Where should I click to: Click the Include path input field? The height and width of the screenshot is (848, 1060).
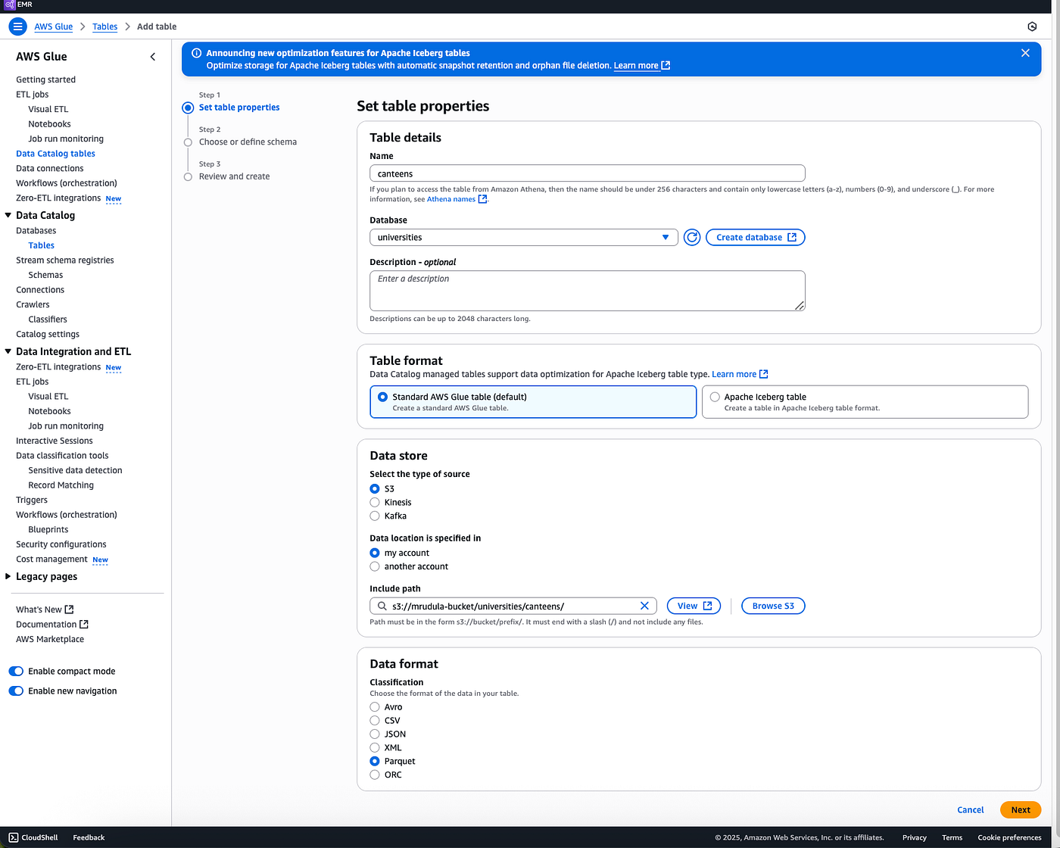513,606
